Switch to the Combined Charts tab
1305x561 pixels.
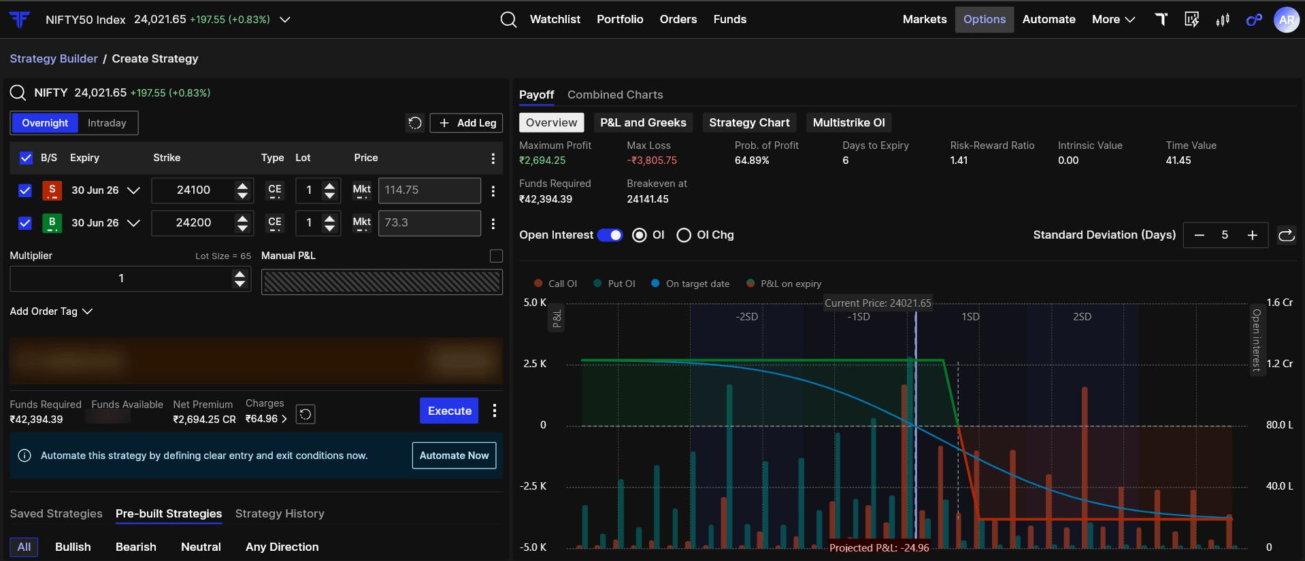pos(615,95)
